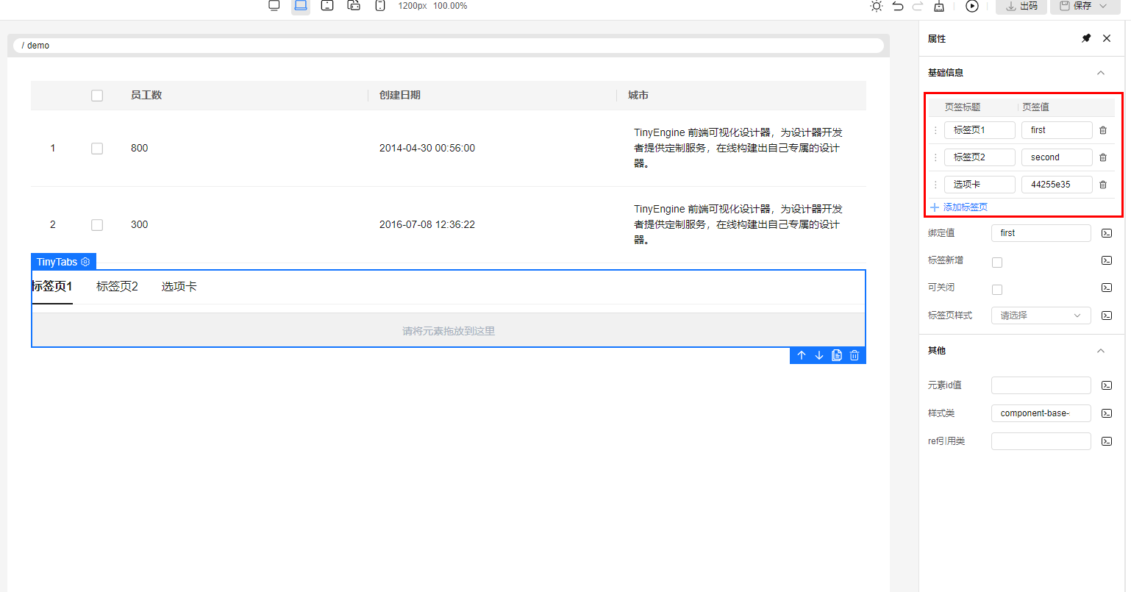Clear the canvas with the broom icon
Viewport: 1131px width, 592px height.
coord(939,6)
